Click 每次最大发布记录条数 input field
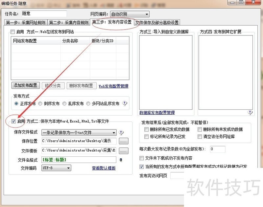Viewport: 263px width, 207px height. (x=217, y=149)
